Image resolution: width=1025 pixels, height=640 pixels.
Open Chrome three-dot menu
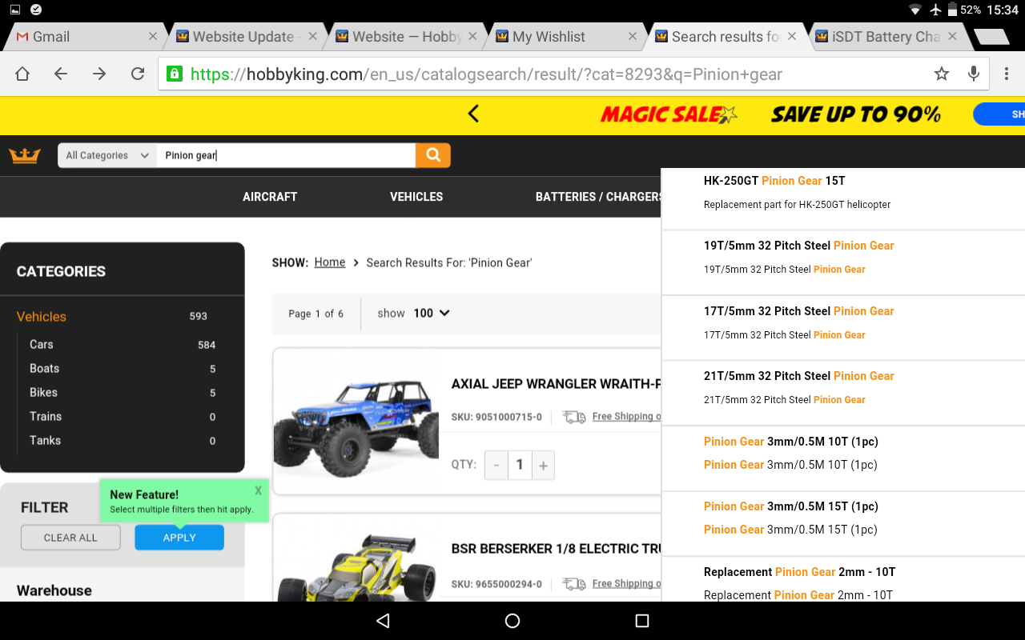[x=1007, y=74]
